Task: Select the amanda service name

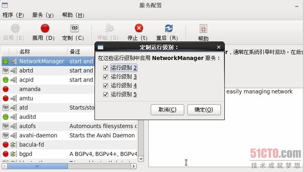Action: tap(30, 89)
